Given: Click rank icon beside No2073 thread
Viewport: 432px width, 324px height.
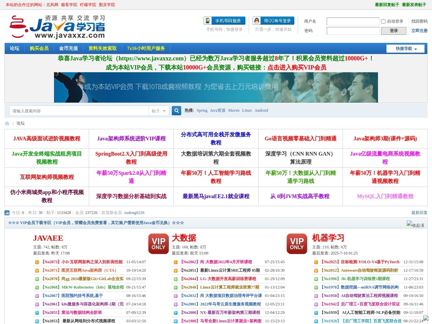Looking at the screenshot, I should click(37, 262).
